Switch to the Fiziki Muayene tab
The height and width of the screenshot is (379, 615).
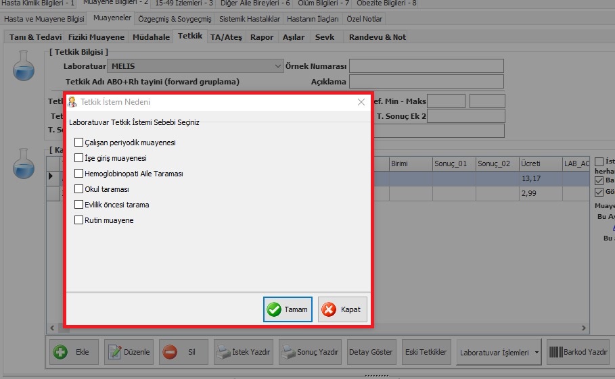tap(96, 36)
